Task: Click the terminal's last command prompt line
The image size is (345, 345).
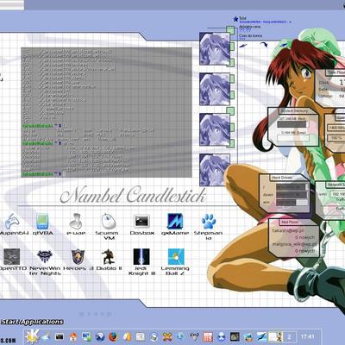Action: 44,174
